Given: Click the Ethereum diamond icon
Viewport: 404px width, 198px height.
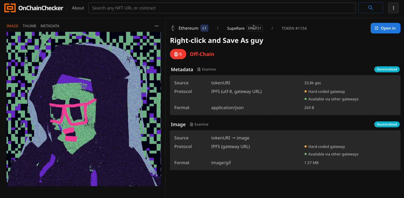Looking at the screenshot, I should (173, 28).
